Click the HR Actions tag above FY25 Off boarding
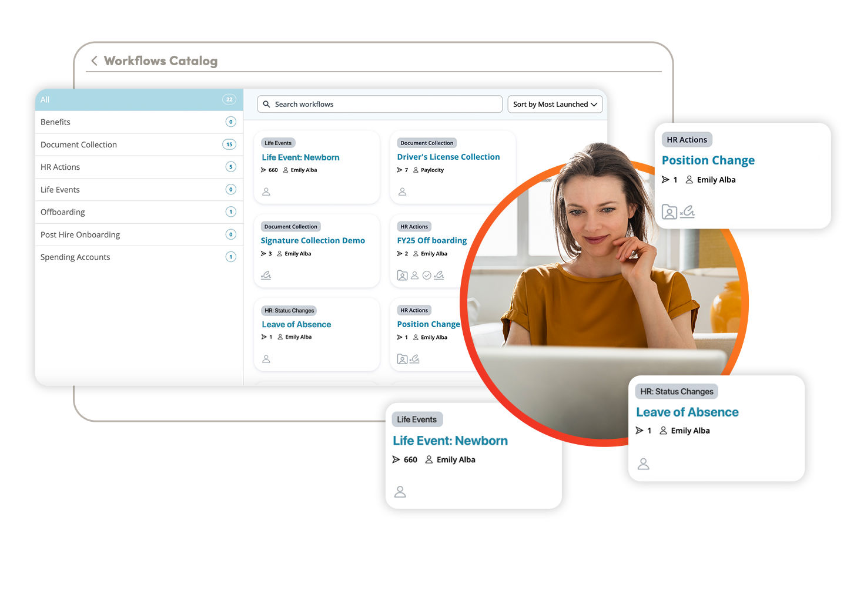The width and height of the screenshot is (867, 598). pyautogui.click(x=414, y=227)
